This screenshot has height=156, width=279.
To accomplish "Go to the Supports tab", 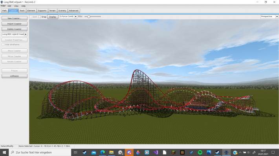I will click(42, 11).
